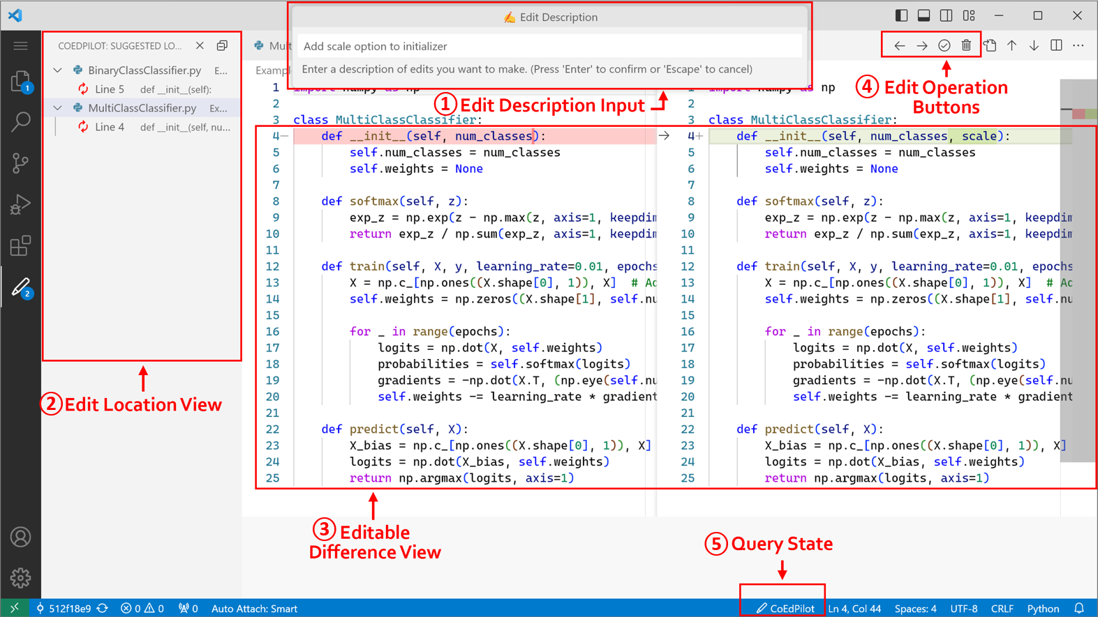Click the minimap slider on the diff editor
This screenshot has width=1098, height=617.
point(1077,271)
